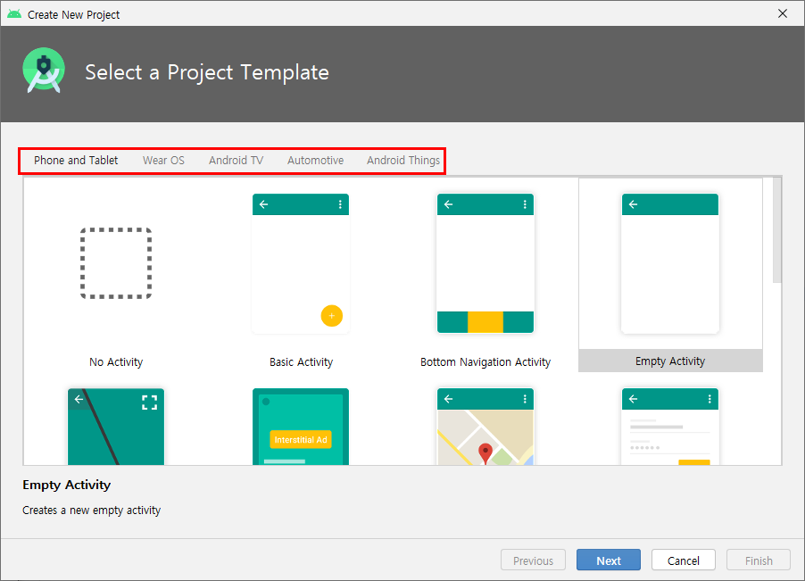Image resolution: width=805 pixels, height=581 pixels.
Task: Click the overflow dots in Bottom Navigation preview
Action: (x=525, y=204)
